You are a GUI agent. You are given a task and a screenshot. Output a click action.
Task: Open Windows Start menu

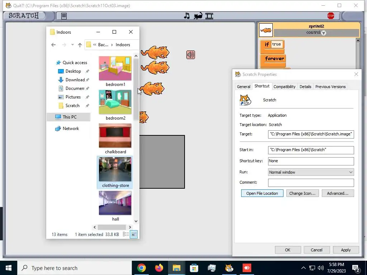tap(9, 268)
